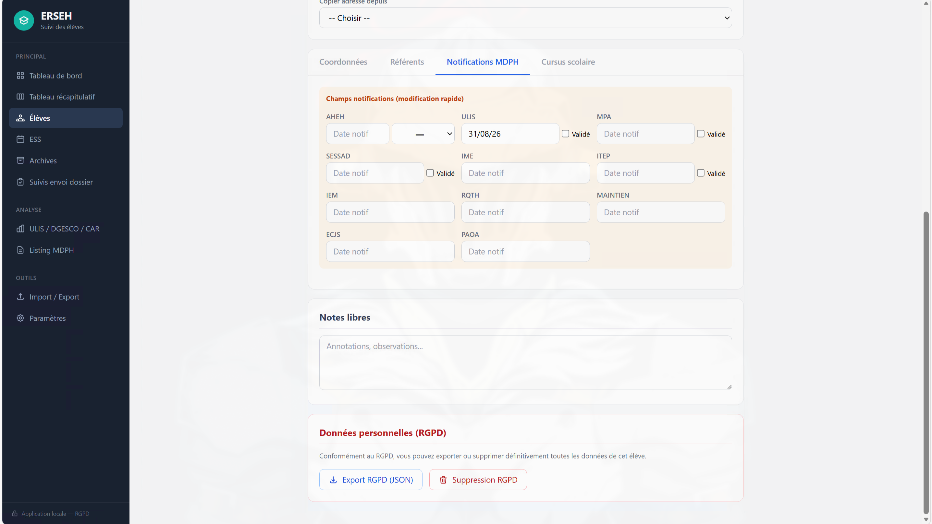Open ULIS / DGESCO / CAR chart icon
932x524 pixels.
(x=20, y=229)
